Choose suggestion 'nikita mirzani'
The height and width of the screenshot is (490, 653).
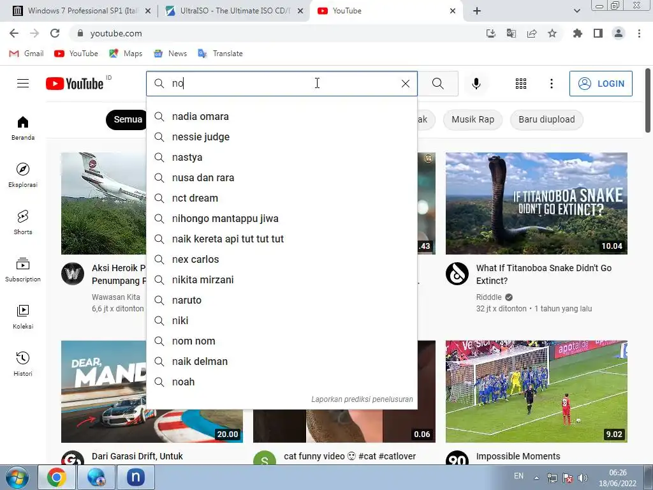pyautogui.click(x=282, y=279)
